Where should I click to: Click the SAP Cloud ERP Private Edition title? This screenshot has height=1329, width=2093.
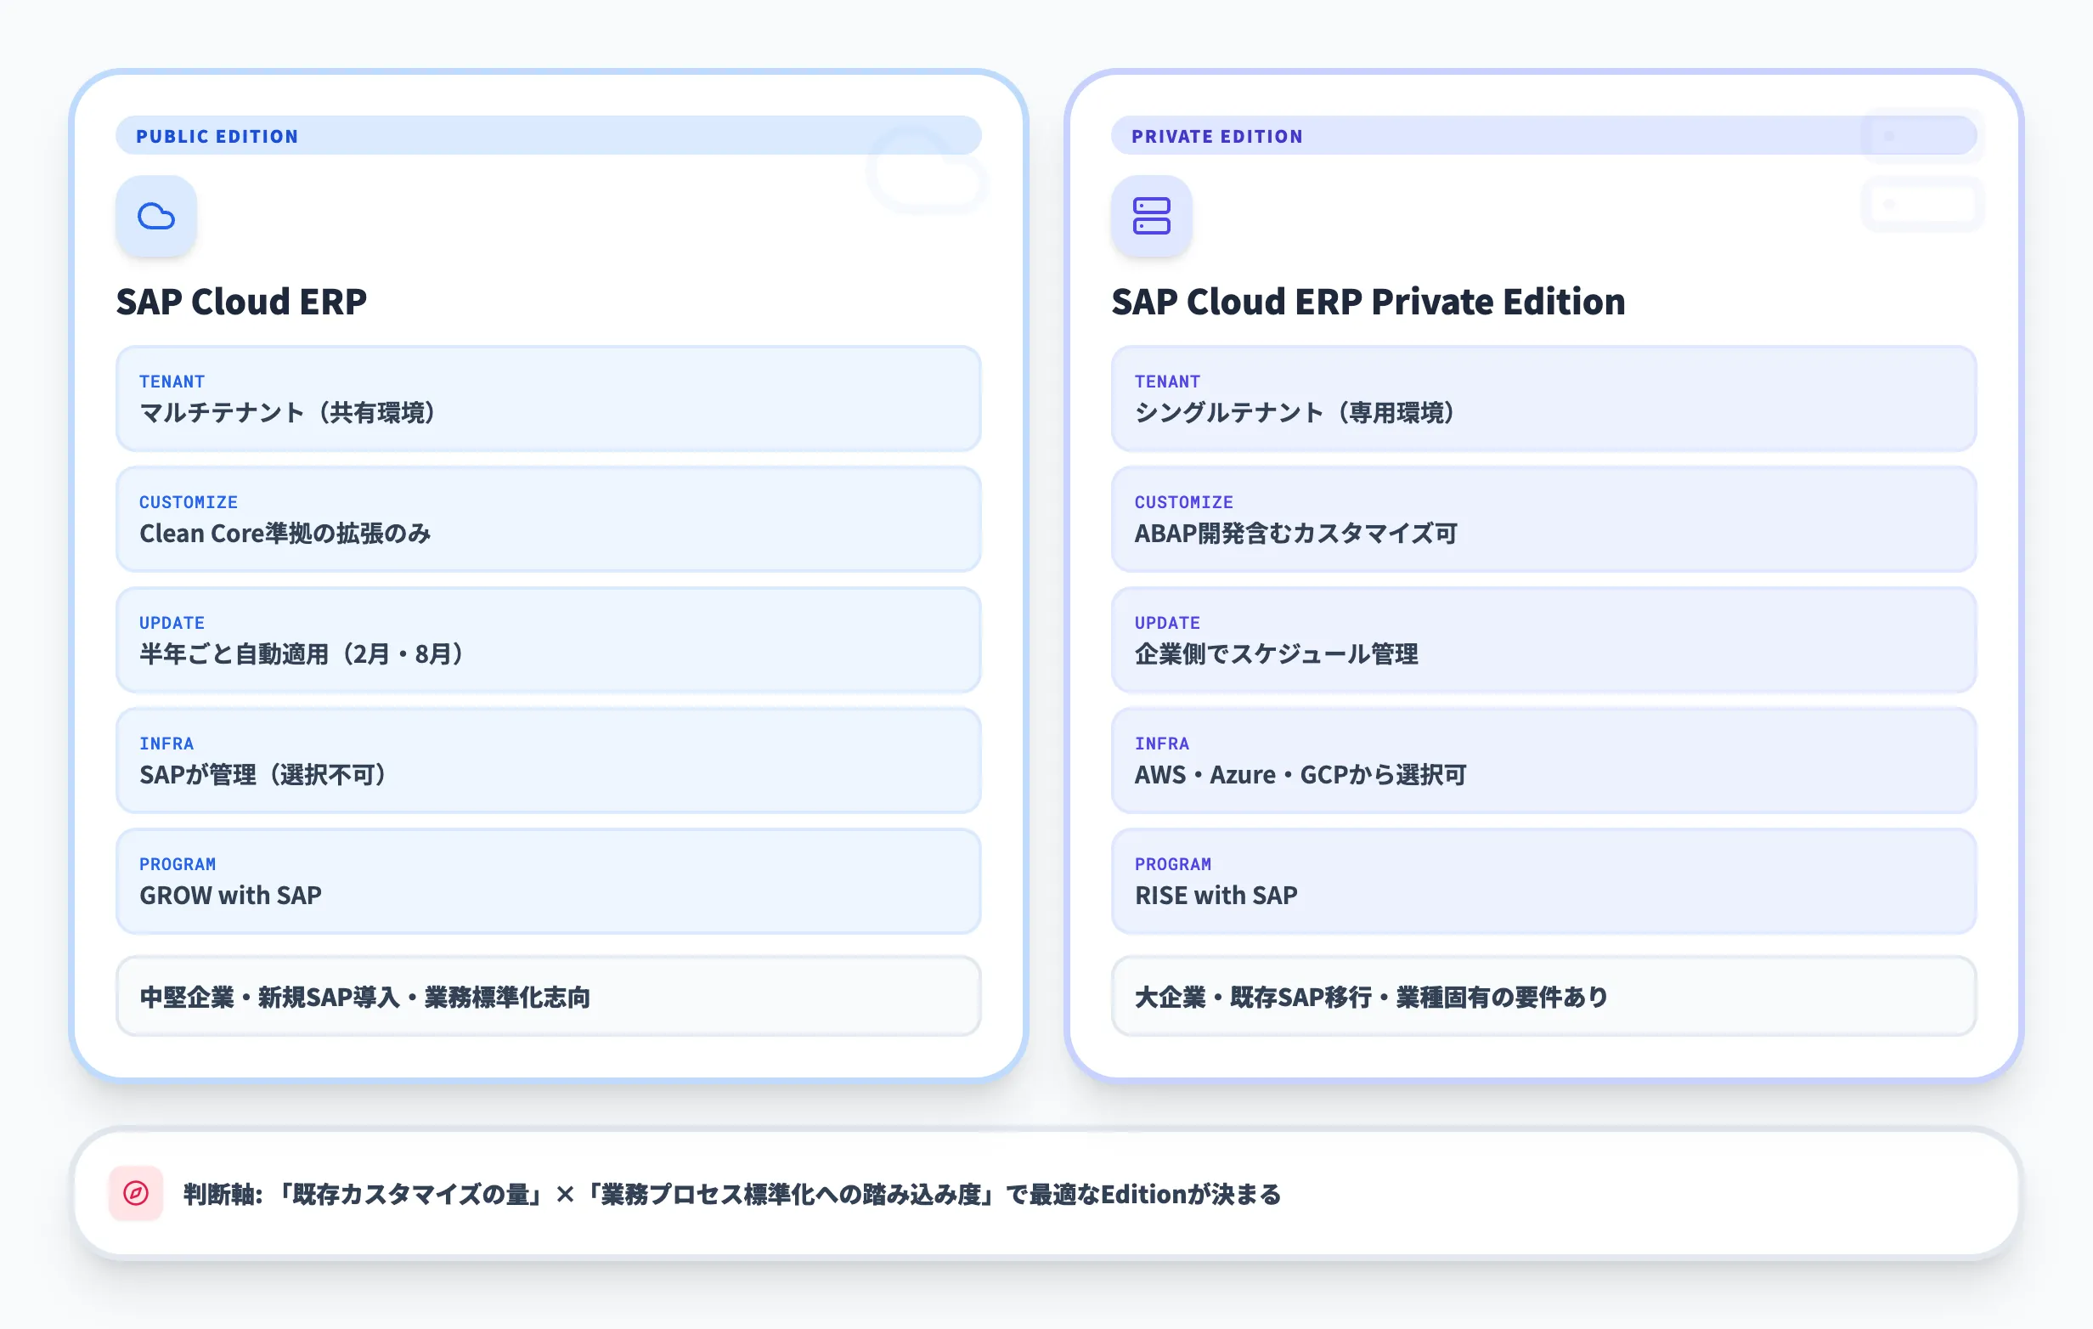1369,302
